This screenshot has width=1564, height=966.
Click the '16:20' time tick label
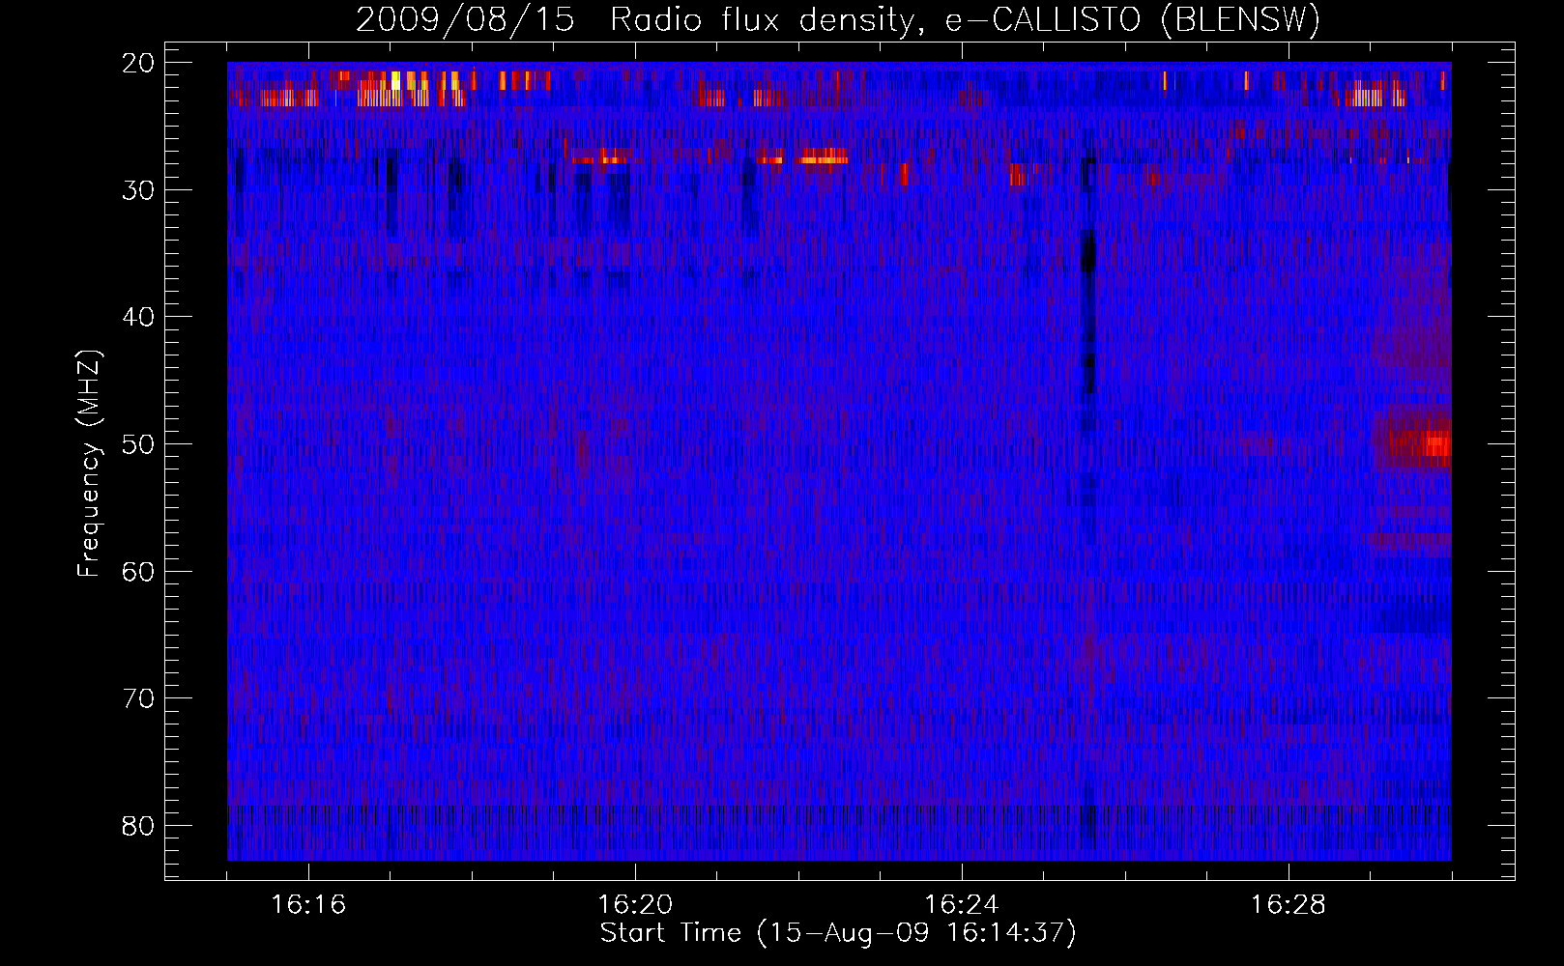635,905
